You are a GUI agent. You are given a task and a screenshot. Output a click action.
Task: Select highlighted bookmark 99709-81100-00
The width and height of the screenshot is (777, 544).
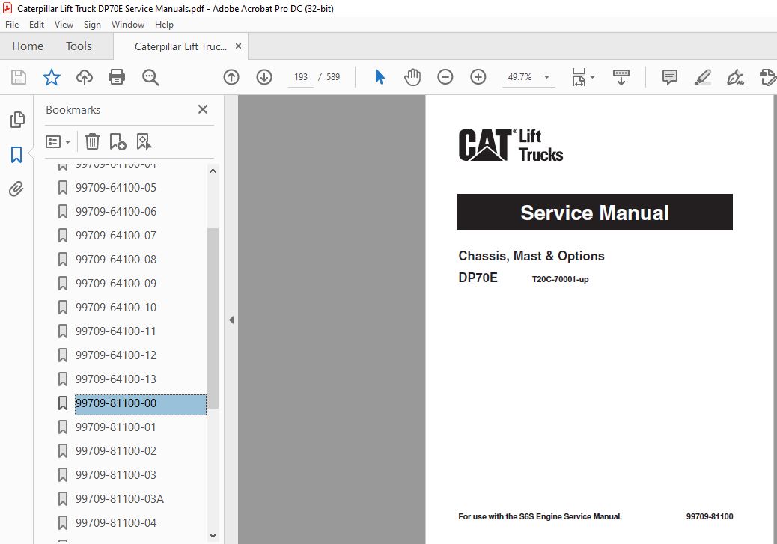140,403
